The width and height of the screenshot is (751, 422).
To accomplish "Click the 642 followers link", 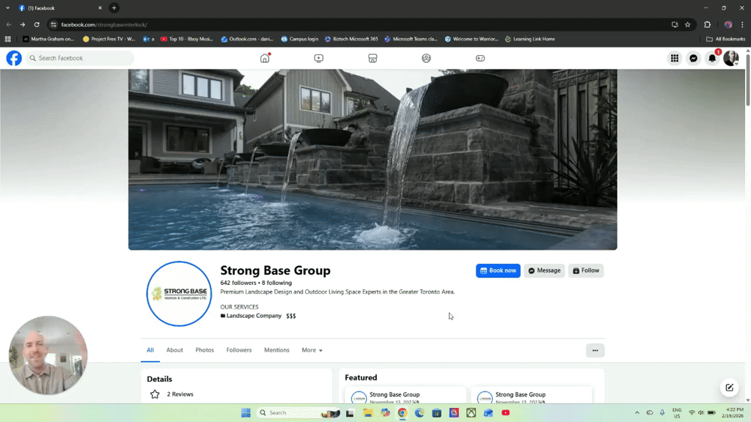I will (238, 283).
